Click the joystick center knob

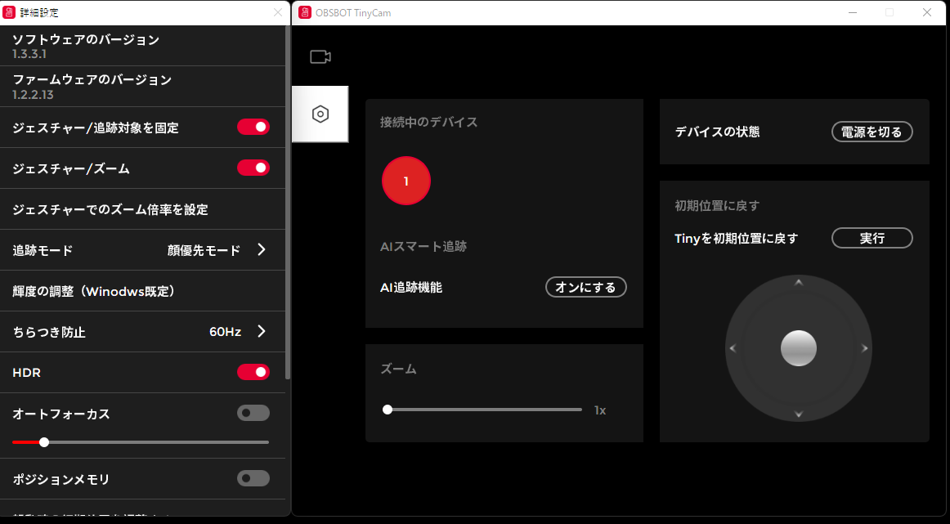click(799, 348)
